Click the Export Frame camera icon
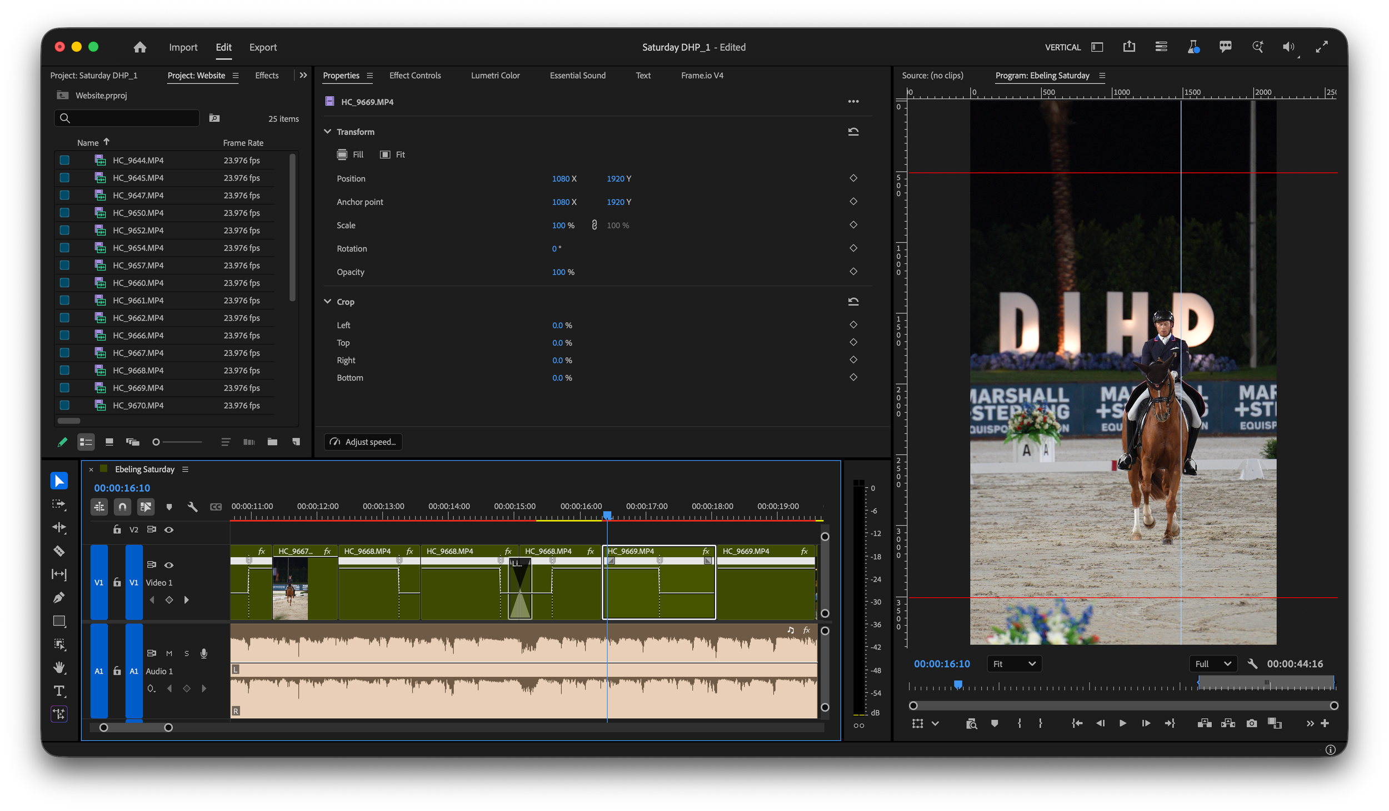 (x=1251, y=723)
